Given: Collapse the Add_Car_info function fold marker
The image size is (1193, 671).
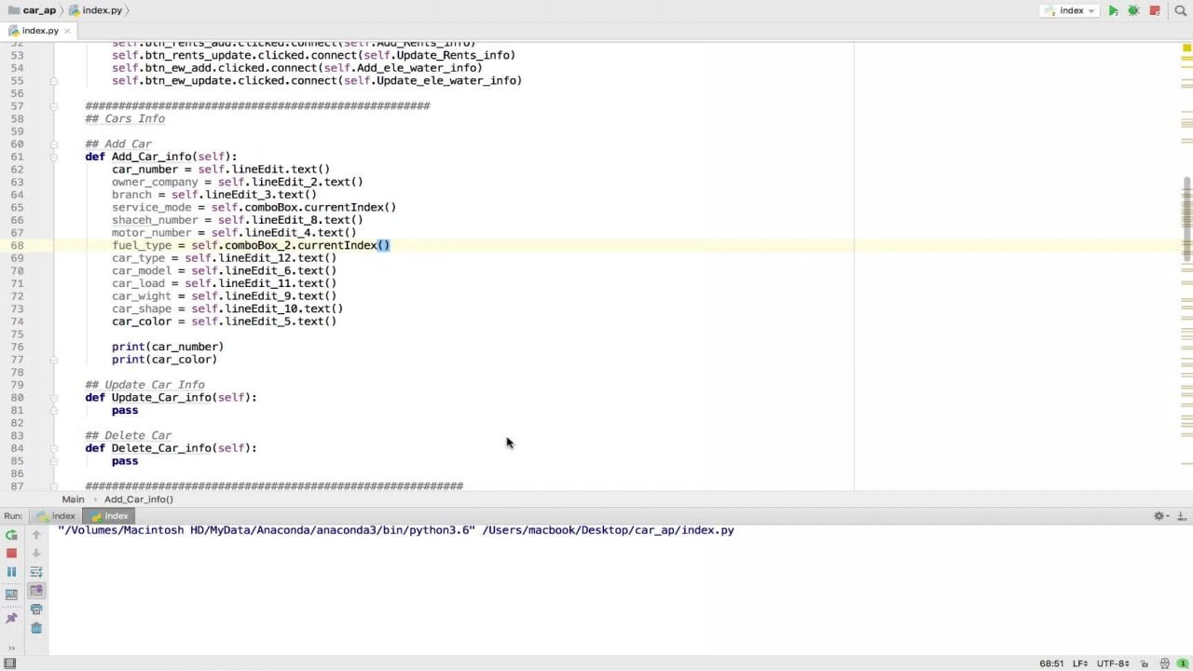Looking at the screenshot, I should (53, 157).
